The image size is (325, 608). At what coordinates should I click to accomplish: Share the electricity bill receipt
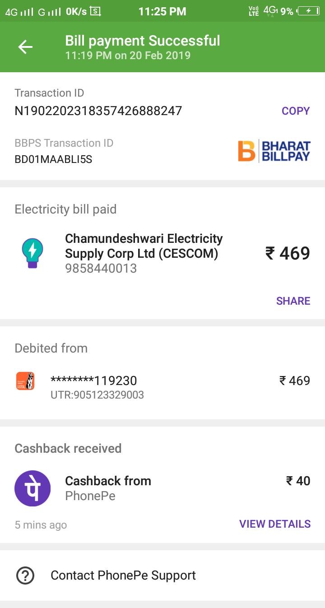pyautogui.click(x=293, y=301)
